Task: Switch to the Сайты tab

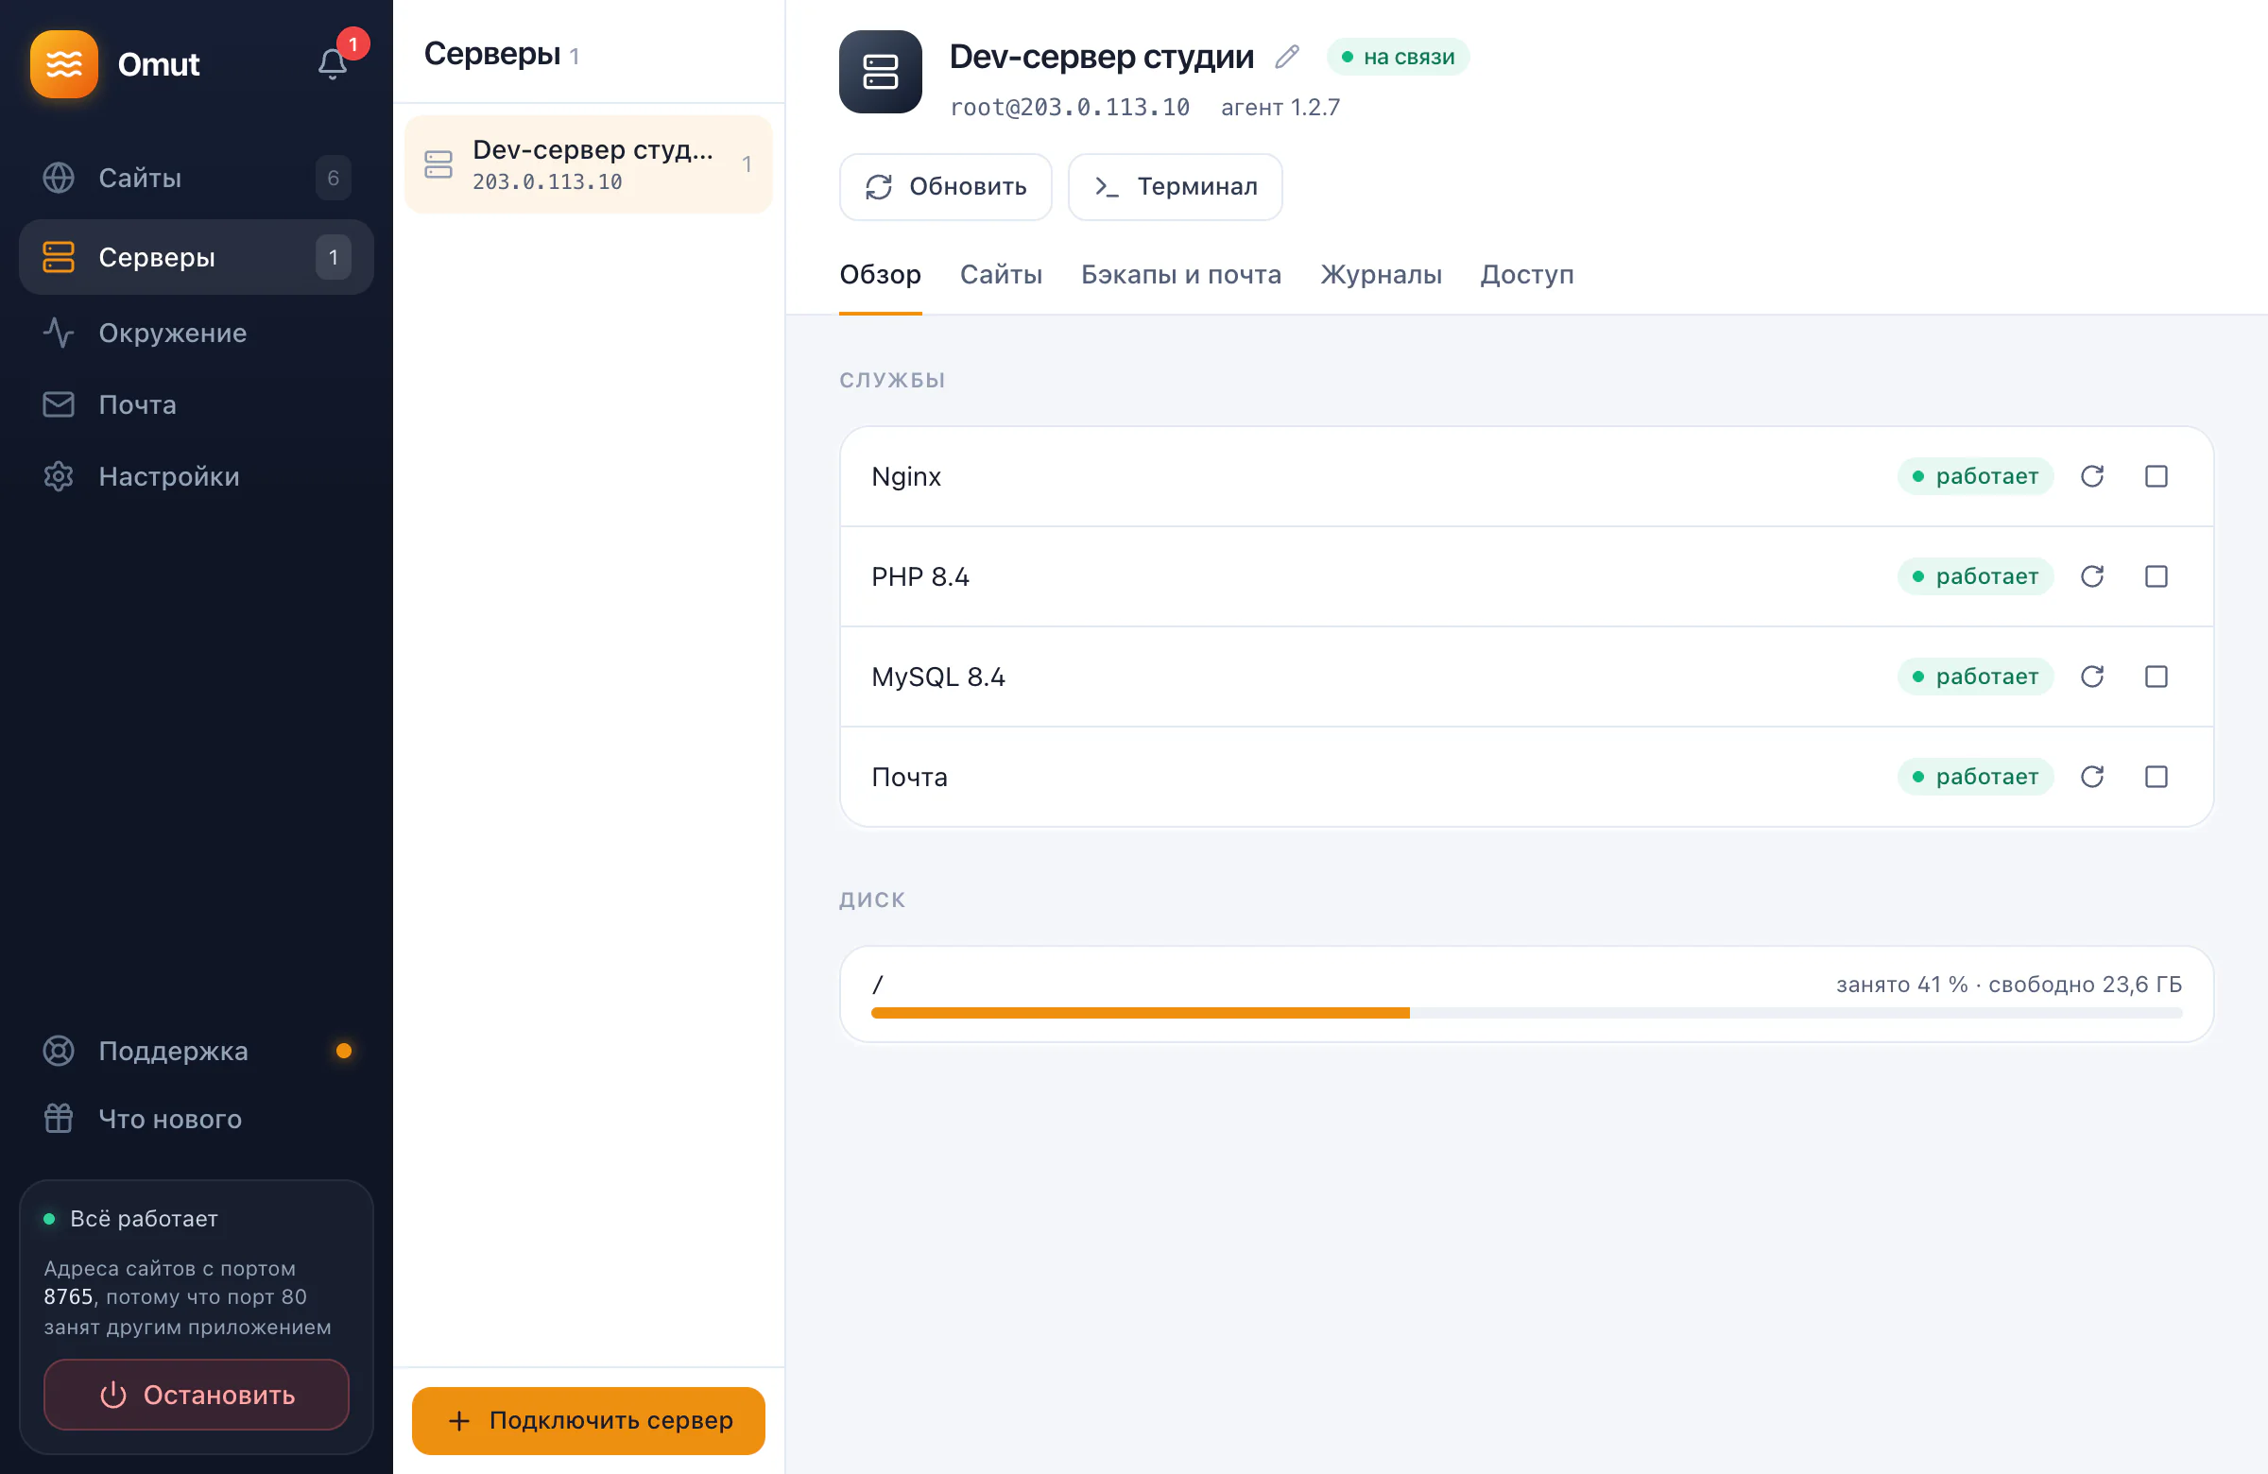Action: [1001, 275]
